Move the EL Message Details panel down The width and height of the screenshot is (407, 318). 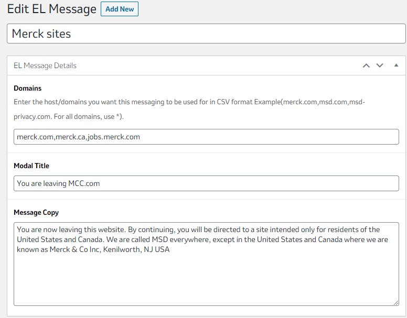coord(380,65)
